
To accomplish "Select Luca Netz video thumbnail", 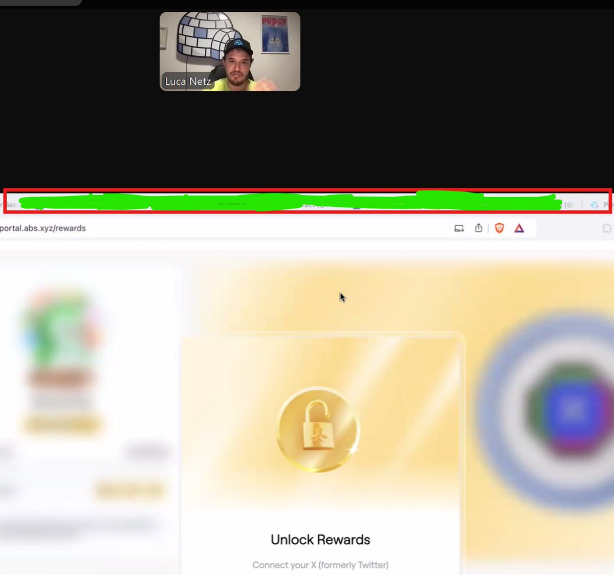I will point(230,52).
